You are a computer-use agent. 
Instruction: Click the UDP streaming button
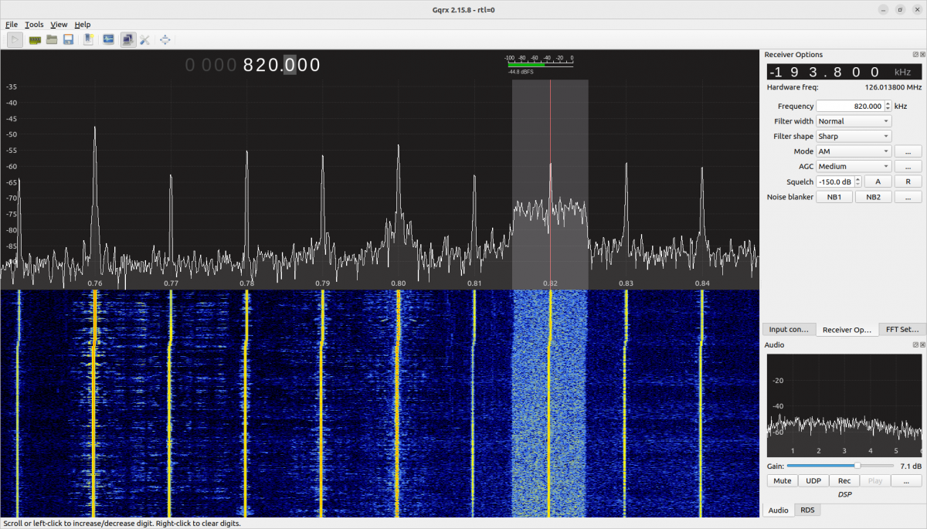813,480
